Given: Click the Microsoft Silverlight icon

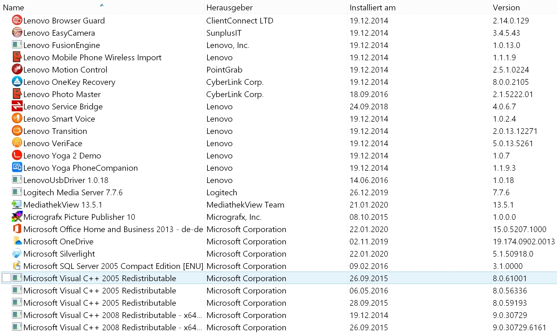Looking at the screenshot, I should tap(17, 254).
